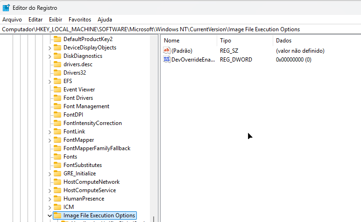
Task: Open the Exibir menu
Action: (56, 20)
